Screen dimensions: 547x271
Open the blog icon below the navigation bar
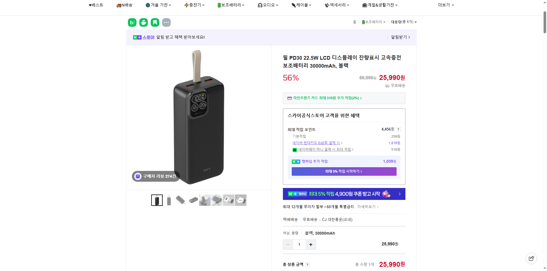pos(132,22)
